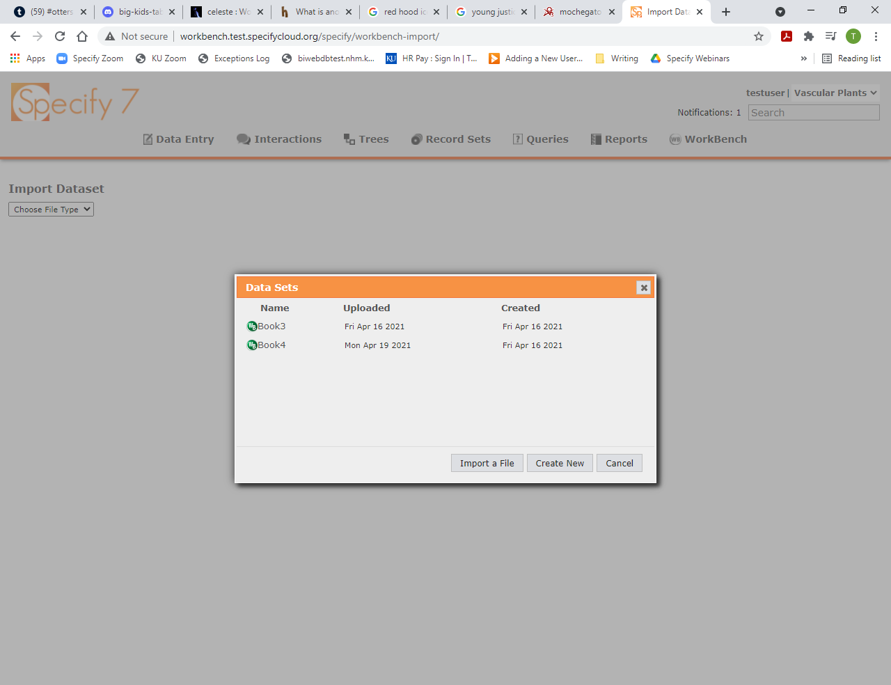This screenshot has width=891, height=685.
Task: Click the Apps grid icon
Action: pyautogui.click(x=15, y=58)
